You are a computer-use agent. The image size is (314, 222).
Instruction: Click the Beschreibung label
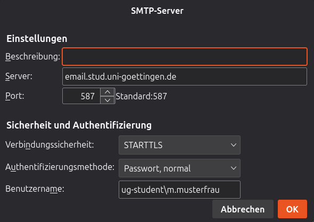pyautogui.click(x=32, y=56)
